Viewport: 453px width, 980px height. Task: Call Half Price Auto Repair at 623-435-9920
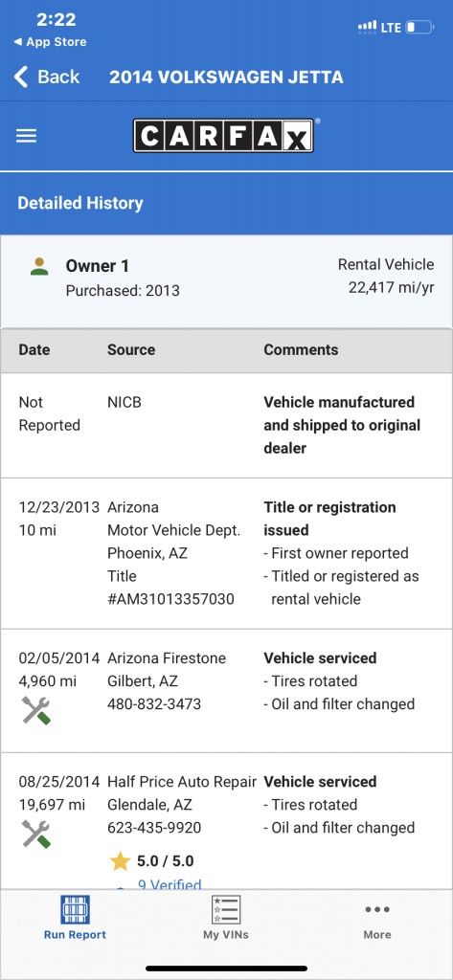(x=154, y=828)
